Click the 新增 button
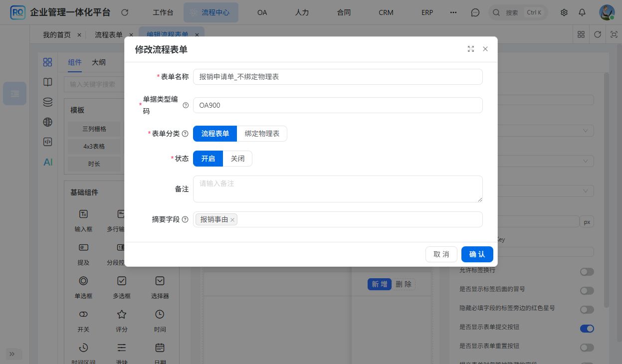The image size is (622, 364). [x=380, y=284]
